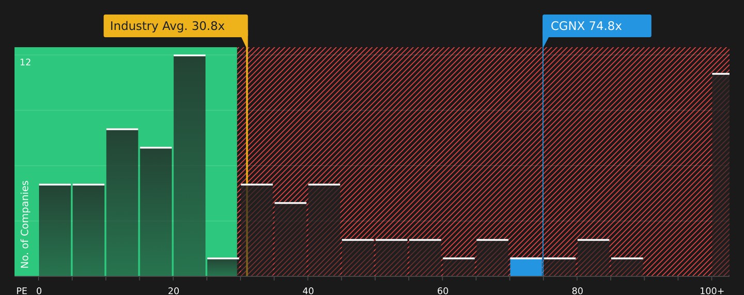This screenshot has width=744, height=295.
Task: Click the first bar at PE 0-5
Action: (x=55, y=230)
